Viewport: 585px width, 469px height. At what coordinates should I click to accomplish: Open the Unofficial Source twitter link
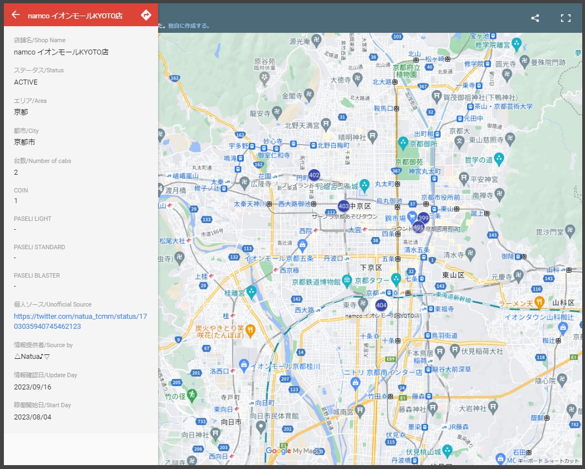click(x=80, y=322)
